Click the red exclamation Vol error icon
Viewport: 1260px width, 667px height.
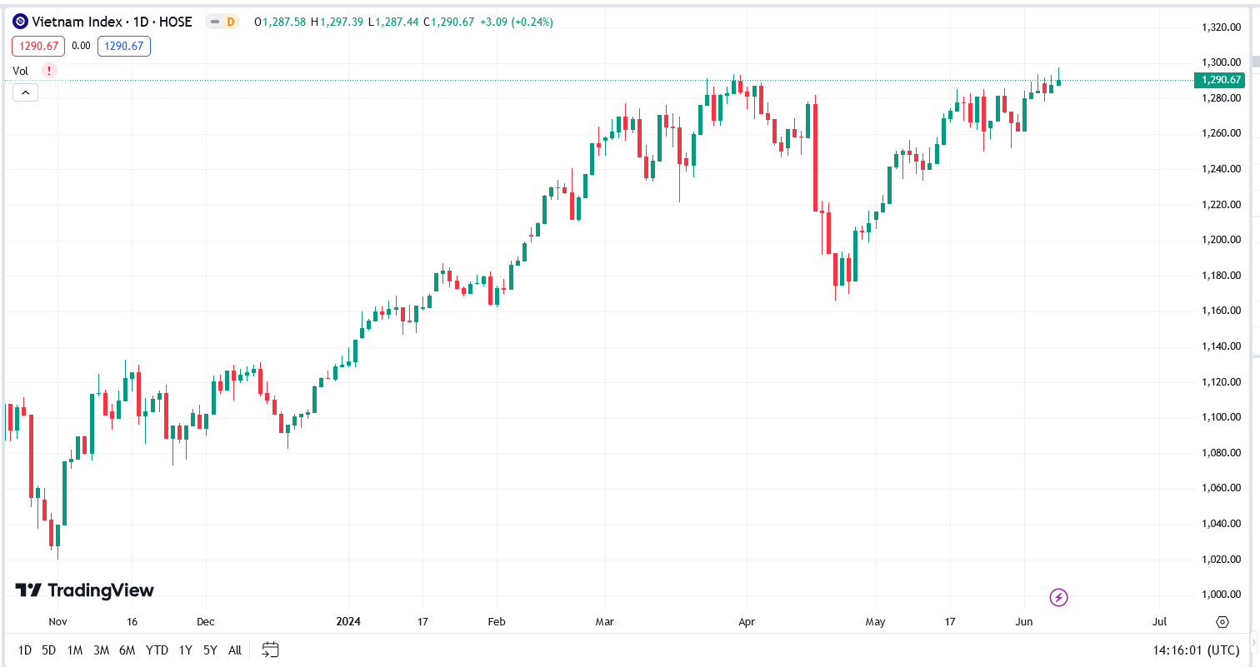point(49,71)
